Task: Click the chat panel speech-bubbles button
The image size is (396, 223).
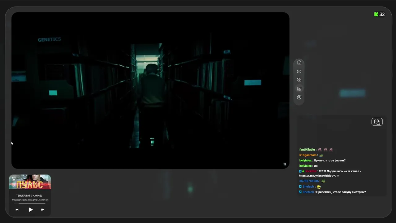Action: [377, 122]
